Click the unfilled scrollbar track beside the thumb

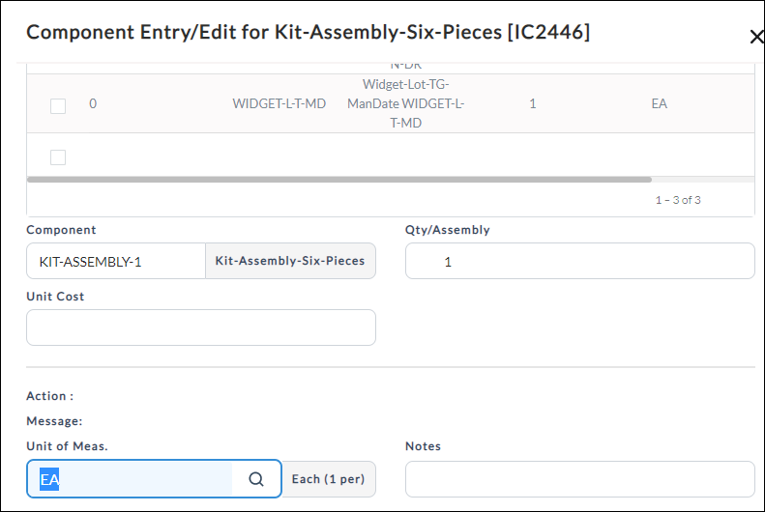tap(703, 180)
